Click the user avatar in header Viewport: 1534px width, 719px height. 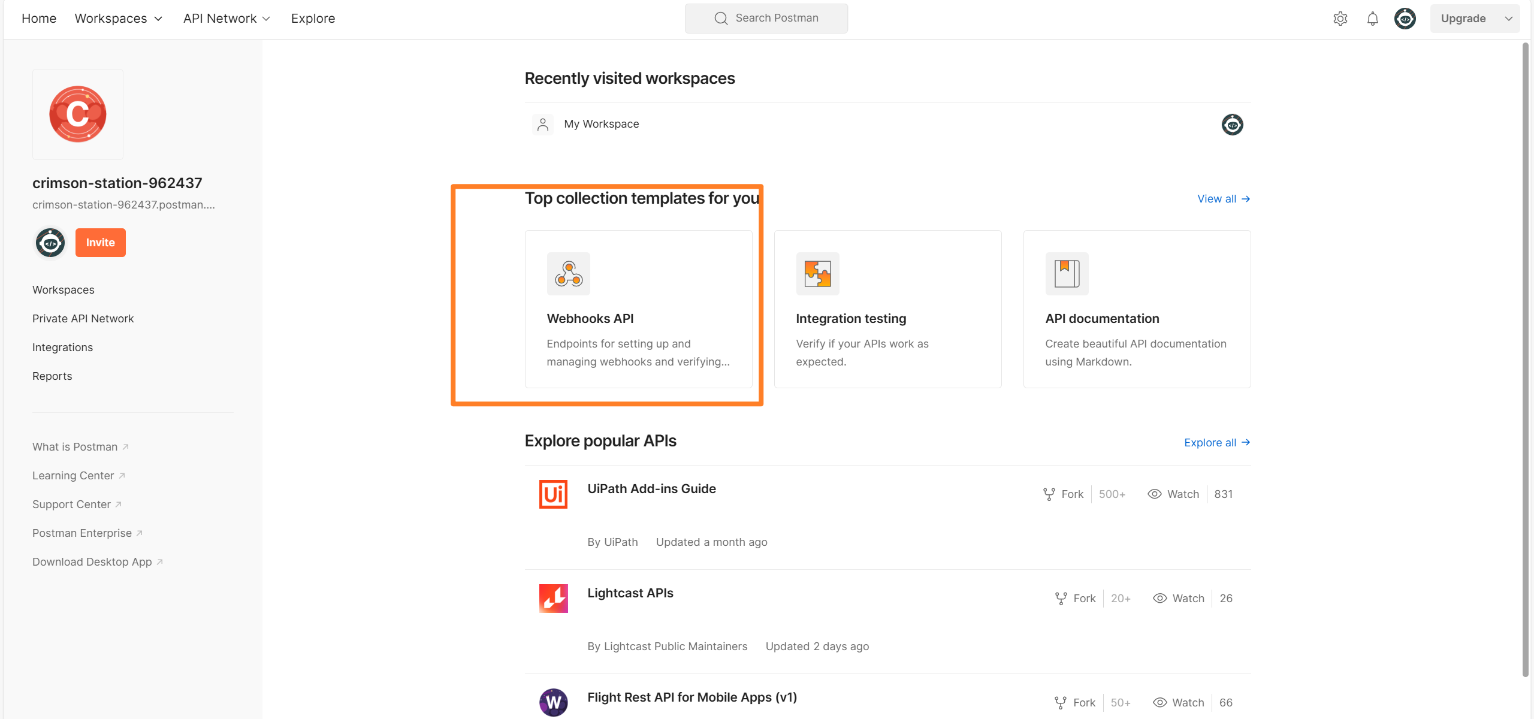pos(1405,19)
